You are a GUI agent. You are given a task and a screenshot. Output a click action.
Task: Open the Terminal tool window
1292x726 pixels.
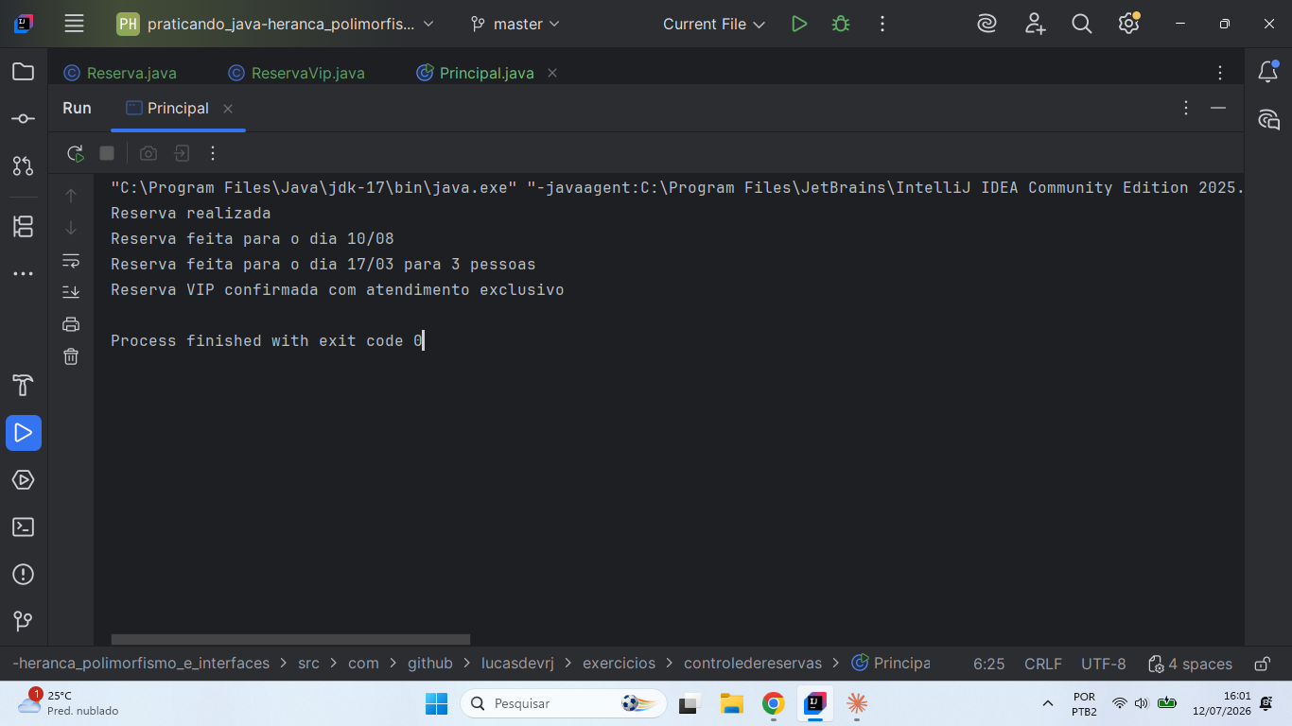tap(24, 527)
